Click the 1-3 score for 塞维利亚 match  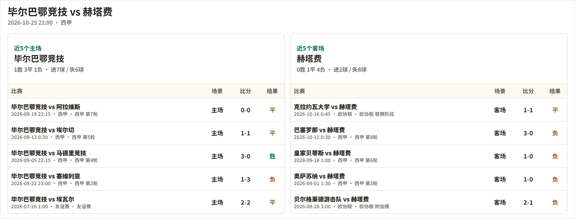pyautogui.click(x=246, y=179)
